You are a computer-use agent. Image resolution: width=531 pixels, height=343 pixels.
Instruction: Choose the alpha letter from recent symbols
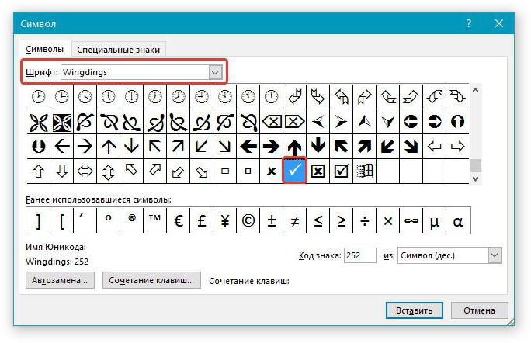458,220
